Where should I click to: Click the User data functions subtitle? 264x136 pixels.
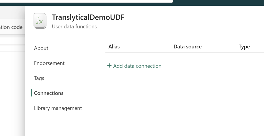(x=74, y=26)
